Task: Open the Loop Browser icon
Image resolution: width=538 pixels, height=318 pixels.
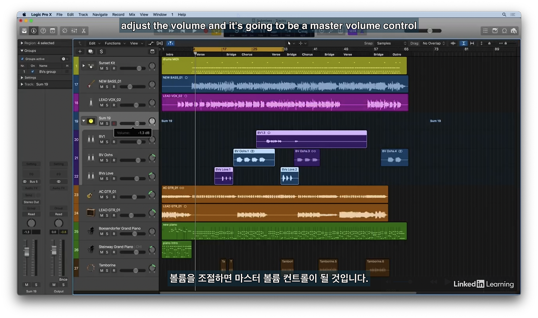Action: click(x=504, y=31)
